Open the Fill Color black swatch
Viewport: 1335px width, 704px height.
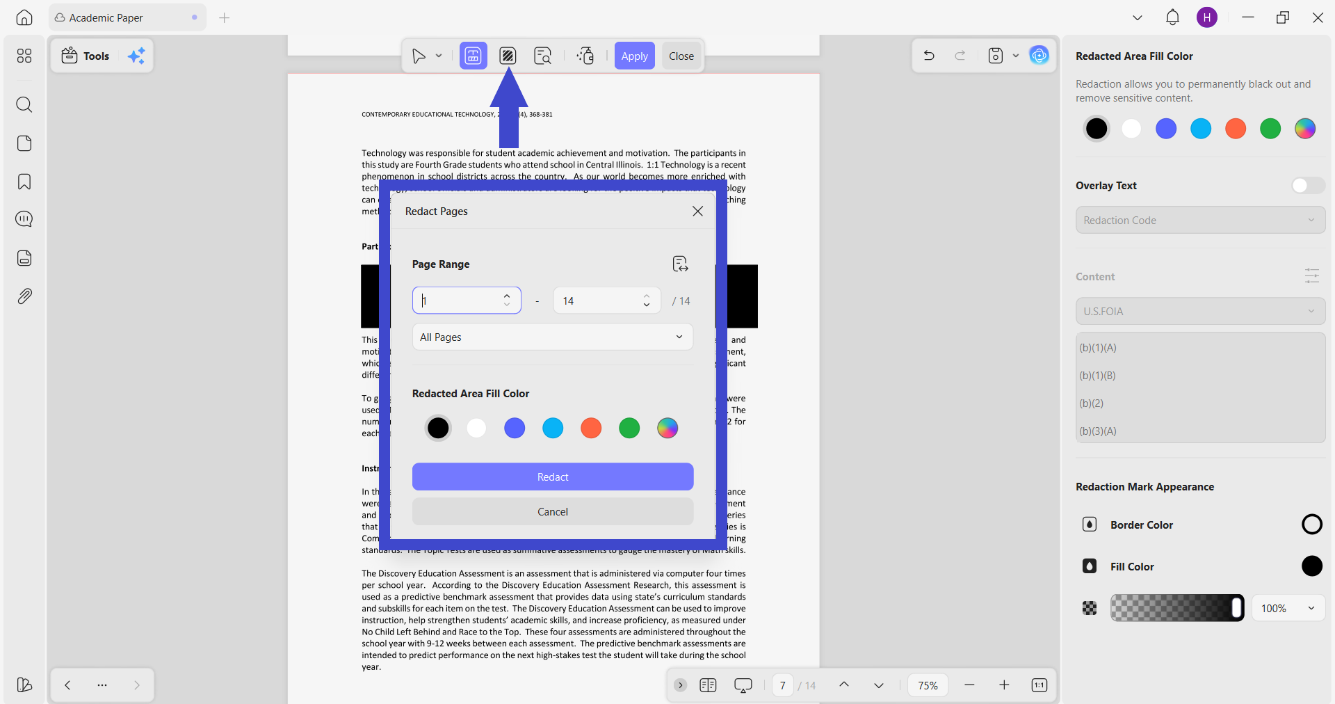(1311, 566)
